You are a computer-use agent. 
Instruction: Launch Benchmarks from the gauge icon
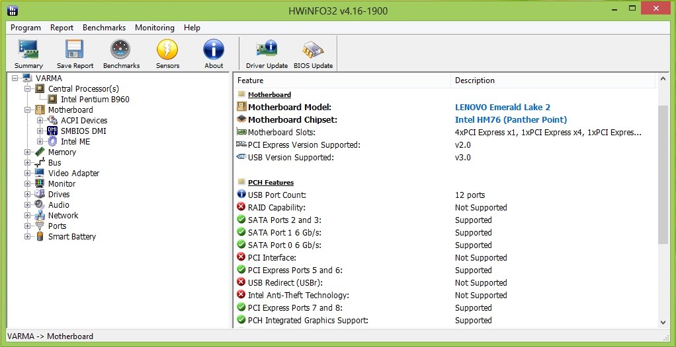point(120,49)
